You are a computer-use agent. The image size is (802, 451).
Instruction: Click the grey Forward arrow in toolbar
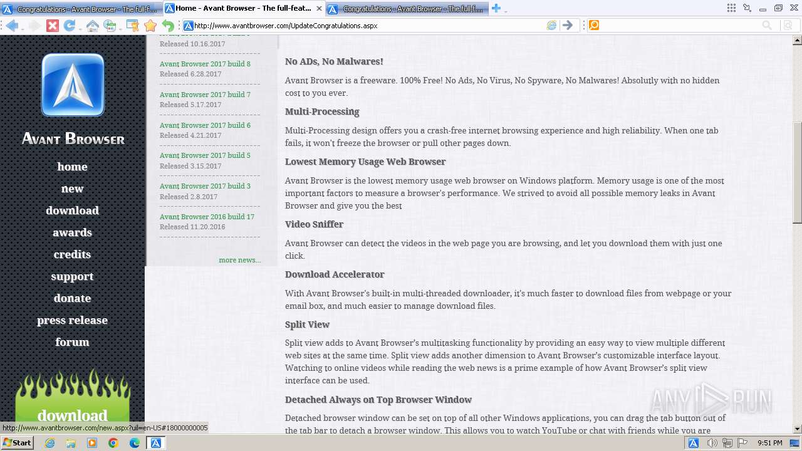click(x=35, y=26)
